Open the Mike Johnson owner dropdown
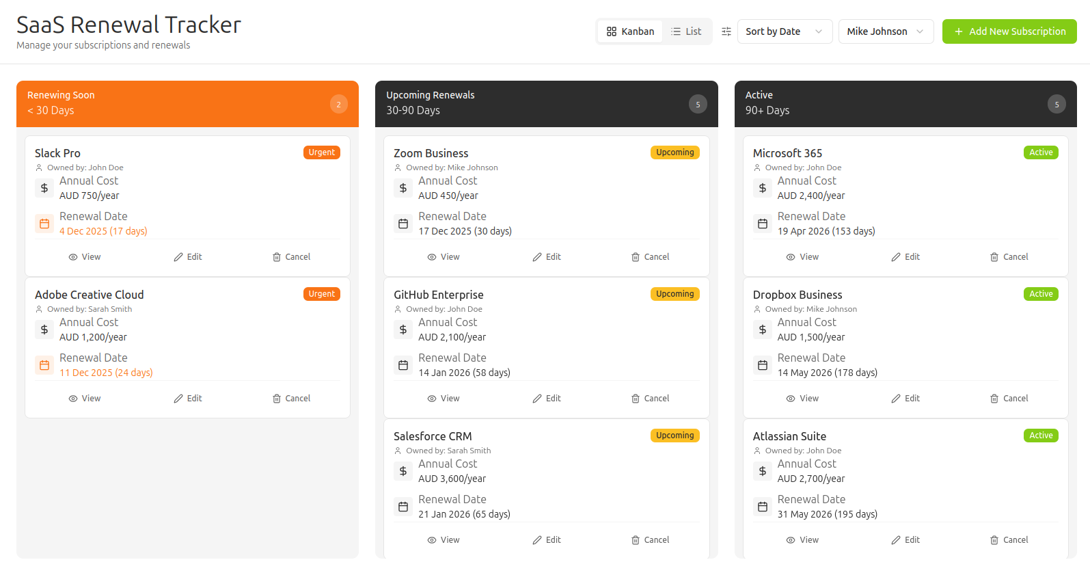Image resolution: width=1090 pixels, height=575 pixels. (885, 31)
